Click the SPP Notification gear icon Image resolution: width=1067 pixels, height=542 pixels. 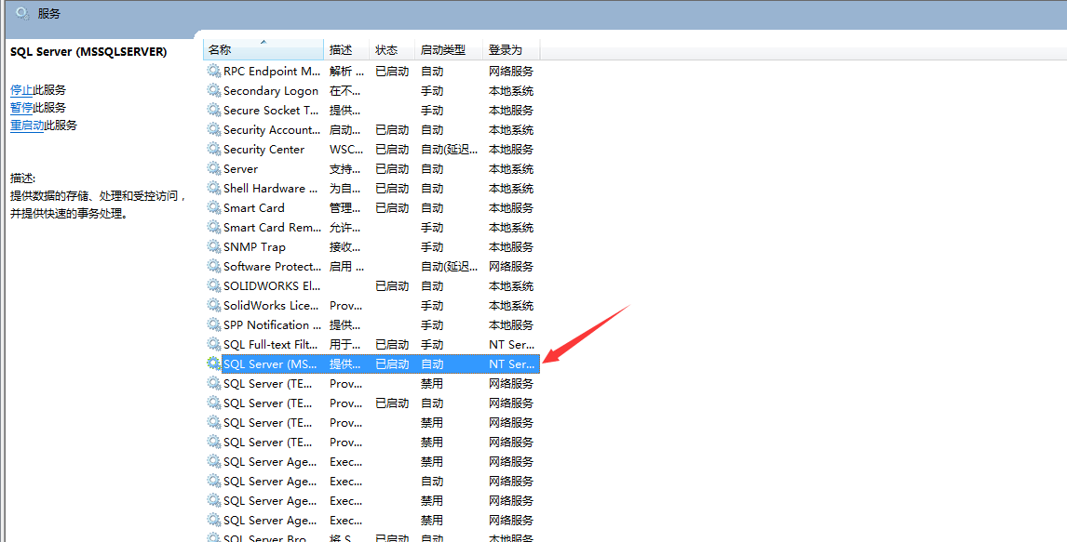[x=213, y=324]
